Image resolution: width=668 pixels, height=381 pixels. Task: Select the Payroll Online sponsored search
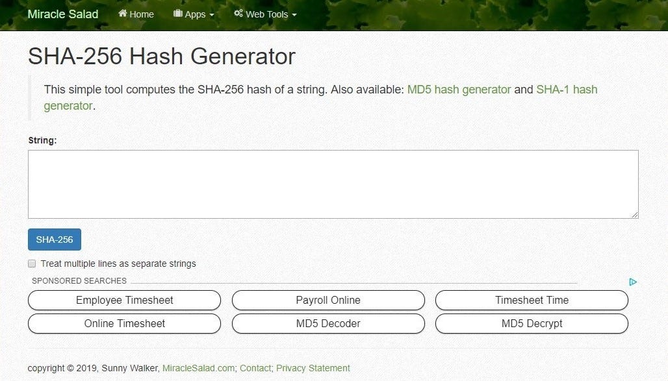coord(328,300)
